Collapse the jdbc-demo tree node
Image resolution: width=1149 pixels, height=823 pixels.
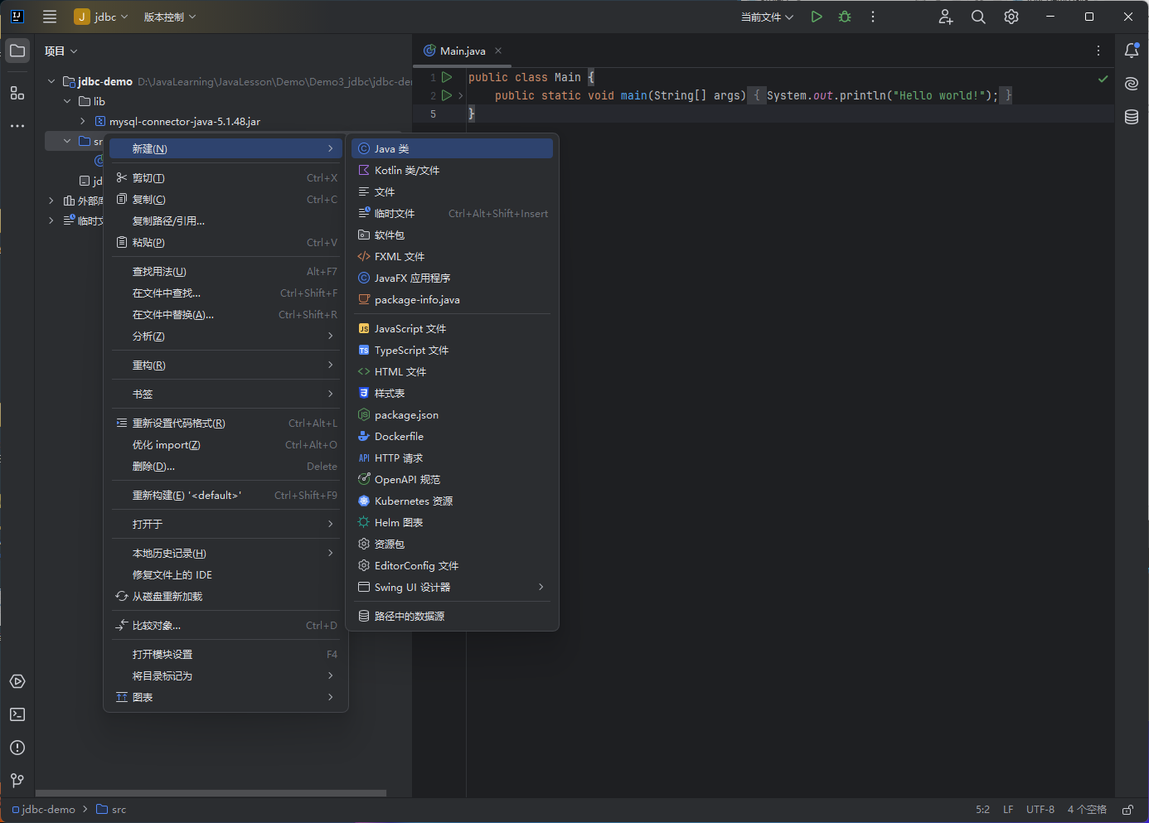(x=51, y=81)
